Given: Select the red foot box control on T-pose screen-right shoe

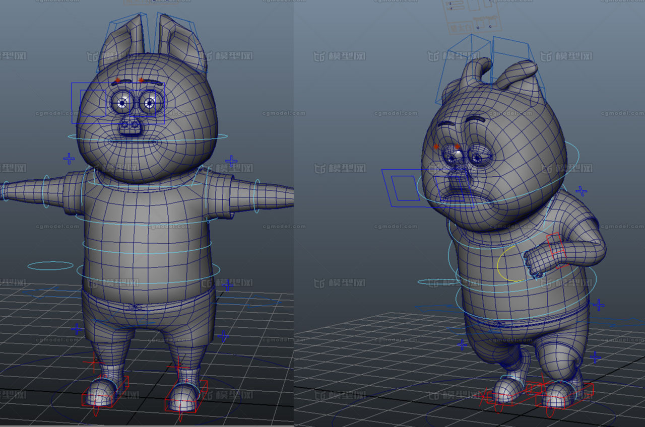Looking at the screenshot, I should tap(186, 396).
